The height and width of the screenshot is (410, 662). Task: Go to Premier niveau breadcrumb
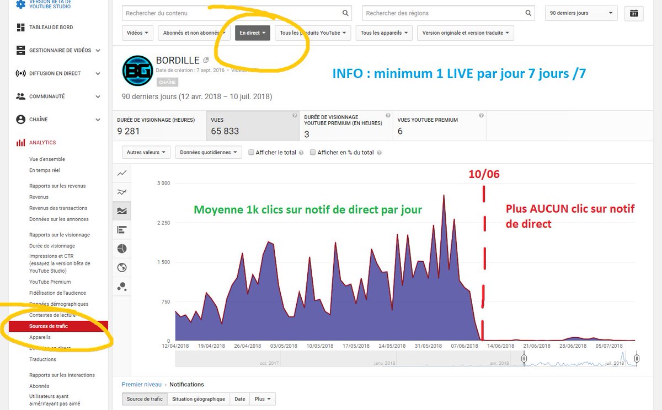click(142, 384)
